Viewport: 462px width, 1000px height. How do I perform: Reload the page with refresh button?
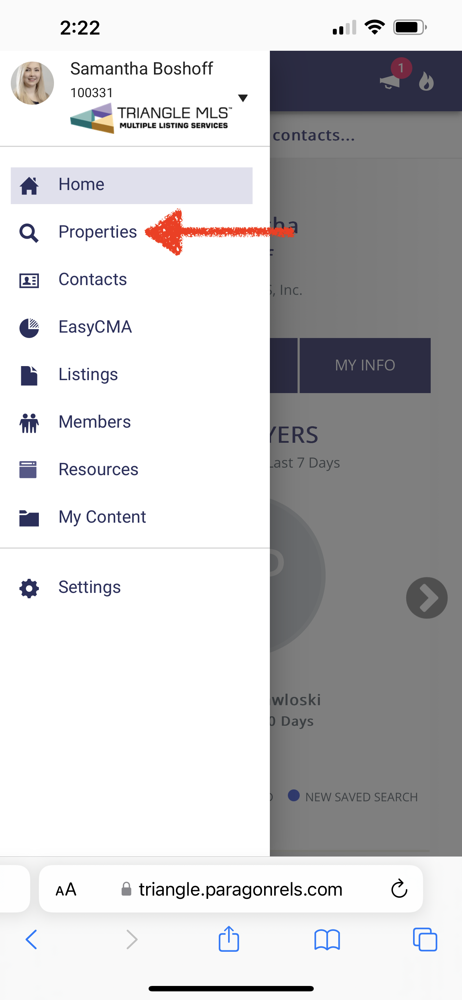point(399,888)
